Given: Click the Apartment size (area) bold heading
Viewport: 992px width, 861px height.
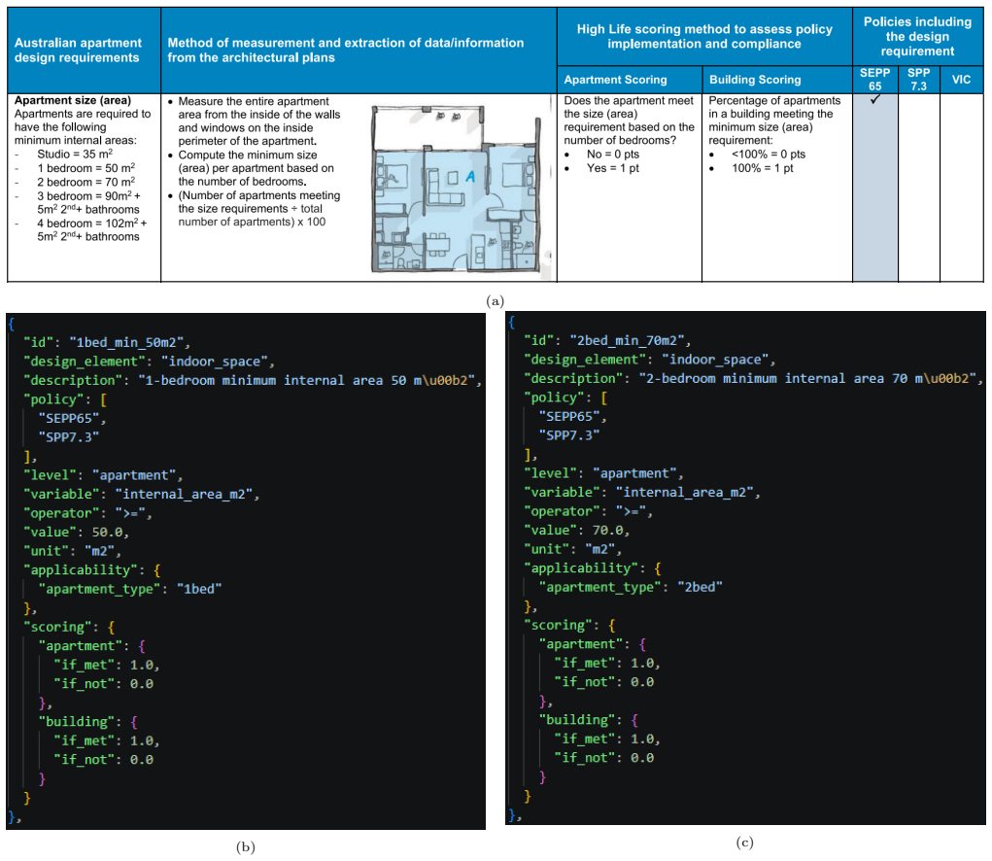Looking at the screenshot, I should (73, 100).
